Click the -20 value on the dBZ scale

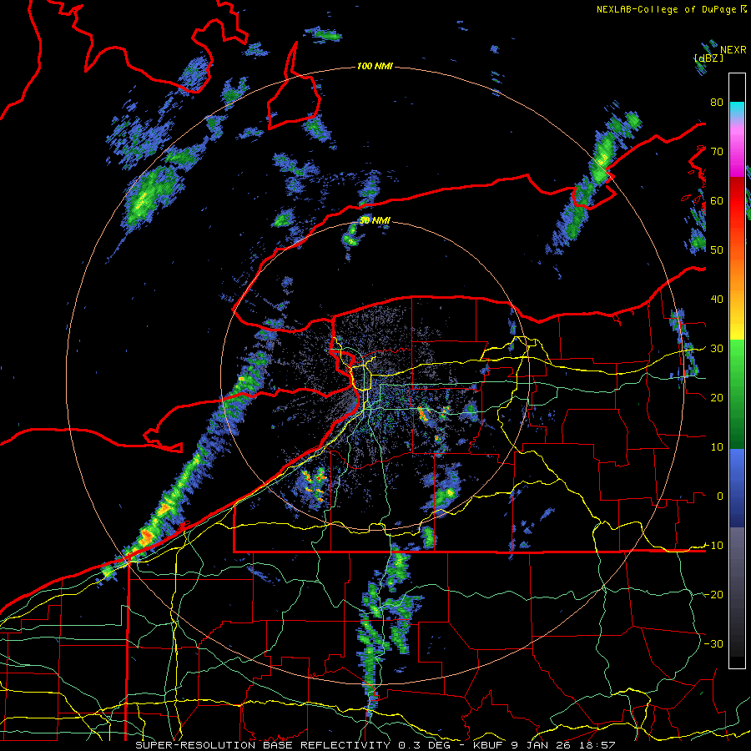713,594
